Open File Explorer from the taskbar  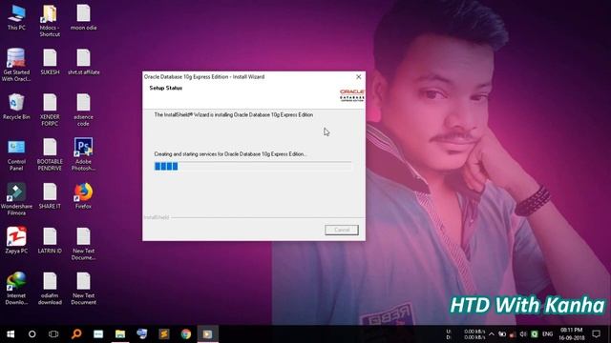[120, 334]
